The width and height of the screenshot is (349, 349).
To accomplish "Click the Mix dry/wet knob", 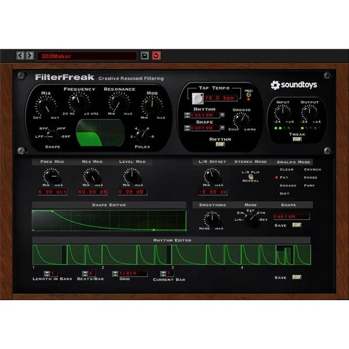I will click(x=45, y=106).
